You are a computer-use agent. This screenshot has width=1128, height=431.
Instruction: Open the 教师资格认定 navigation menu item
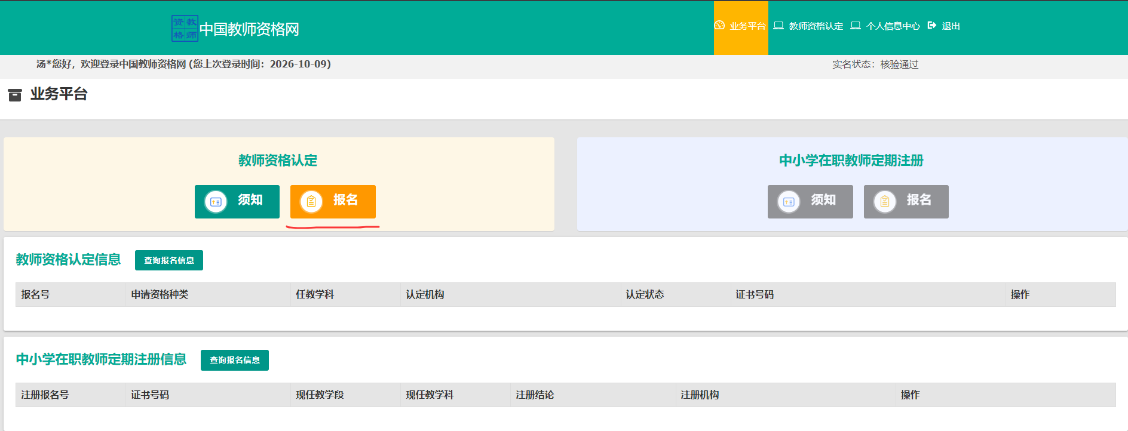click(809, 26)
